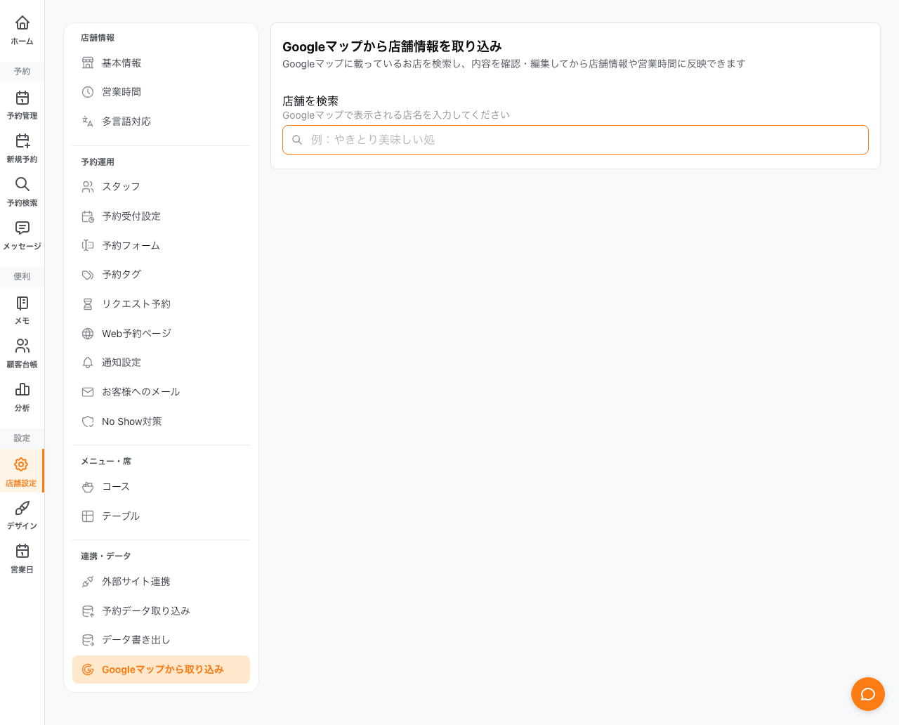899x725 pixels.
Task: Click the 新規予約 calendar-plus icon
Action: 22,141
